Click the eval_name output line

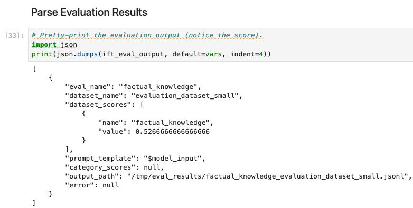tap(133, 87)
